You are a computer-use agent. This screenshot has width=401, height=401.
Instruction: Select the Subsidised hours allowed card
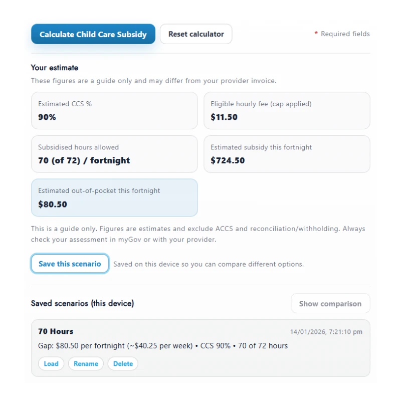click(115, 154)
